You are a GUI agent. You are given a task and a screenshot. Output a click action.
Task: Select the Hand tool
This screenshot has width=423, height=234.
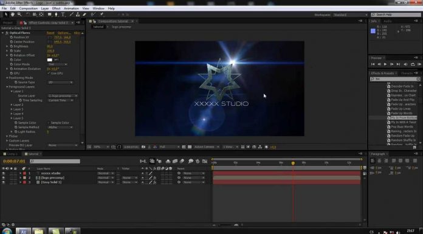pyautogui.click(x=13, y=15)
